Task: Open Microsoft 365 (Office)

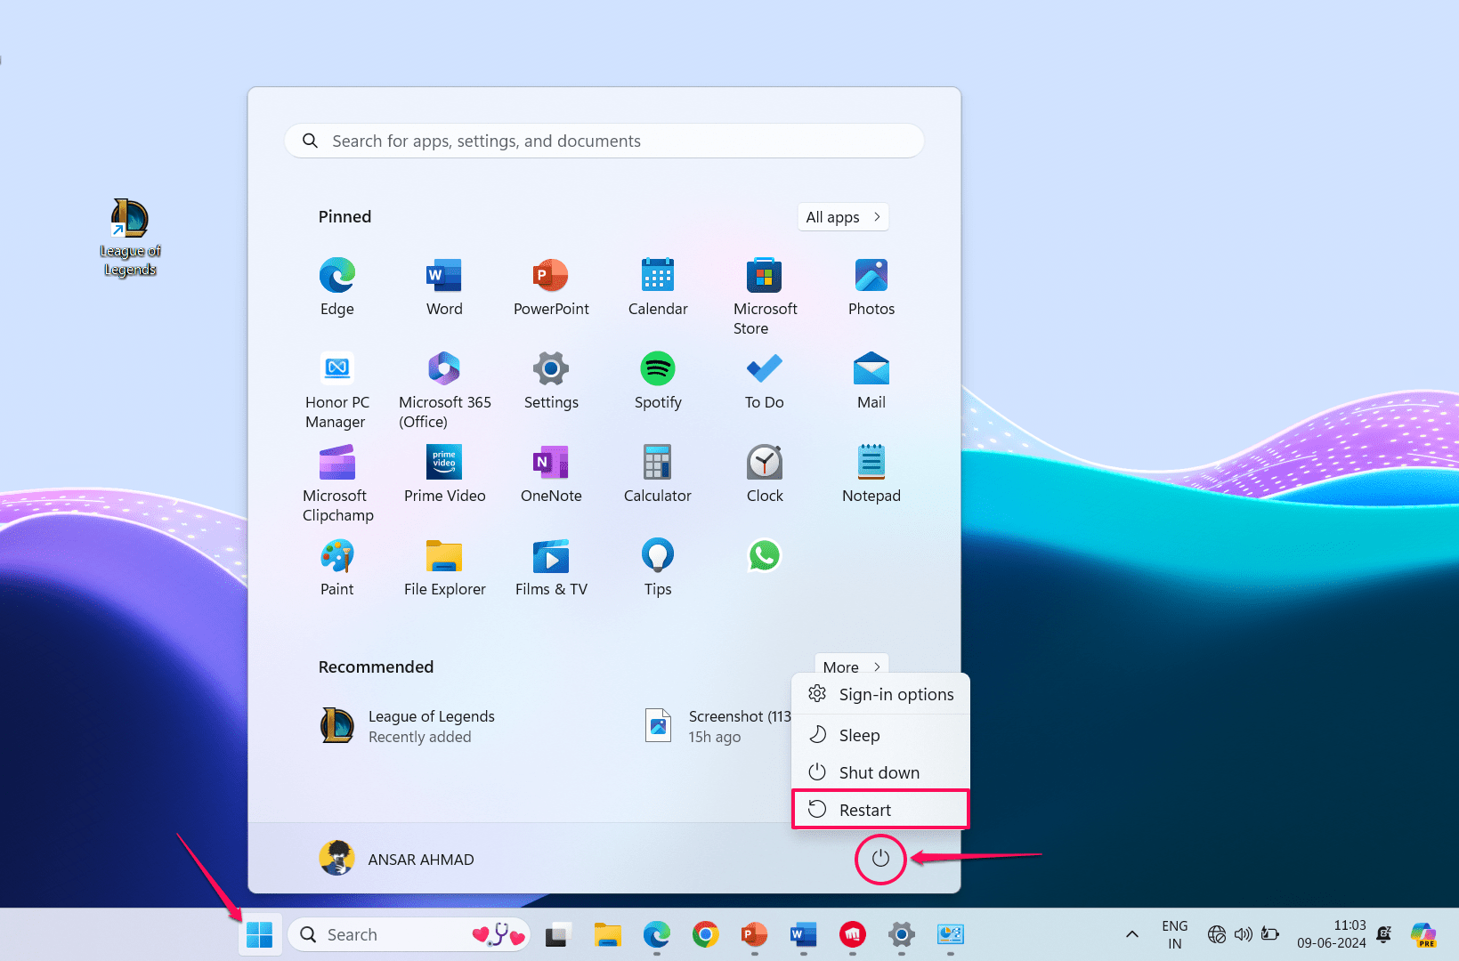Action: 444,390
